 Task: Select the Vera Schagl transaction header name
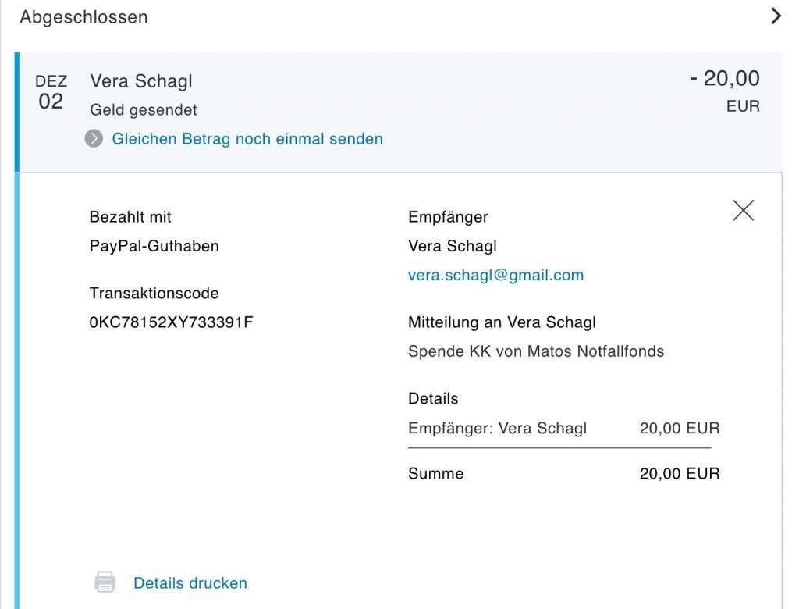point(141,81)
